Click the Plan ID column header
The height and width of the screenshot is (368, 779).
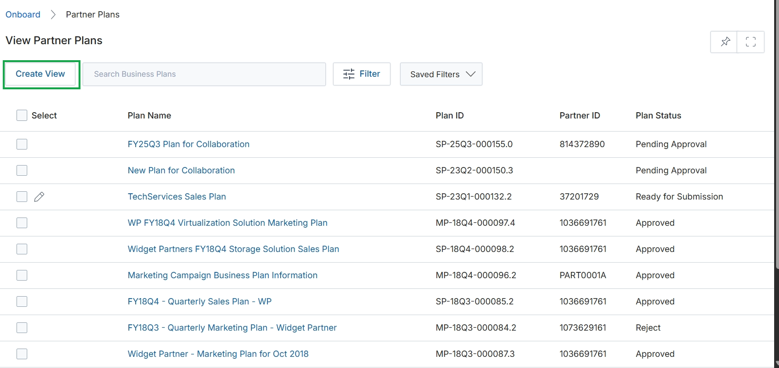(450, 116)
